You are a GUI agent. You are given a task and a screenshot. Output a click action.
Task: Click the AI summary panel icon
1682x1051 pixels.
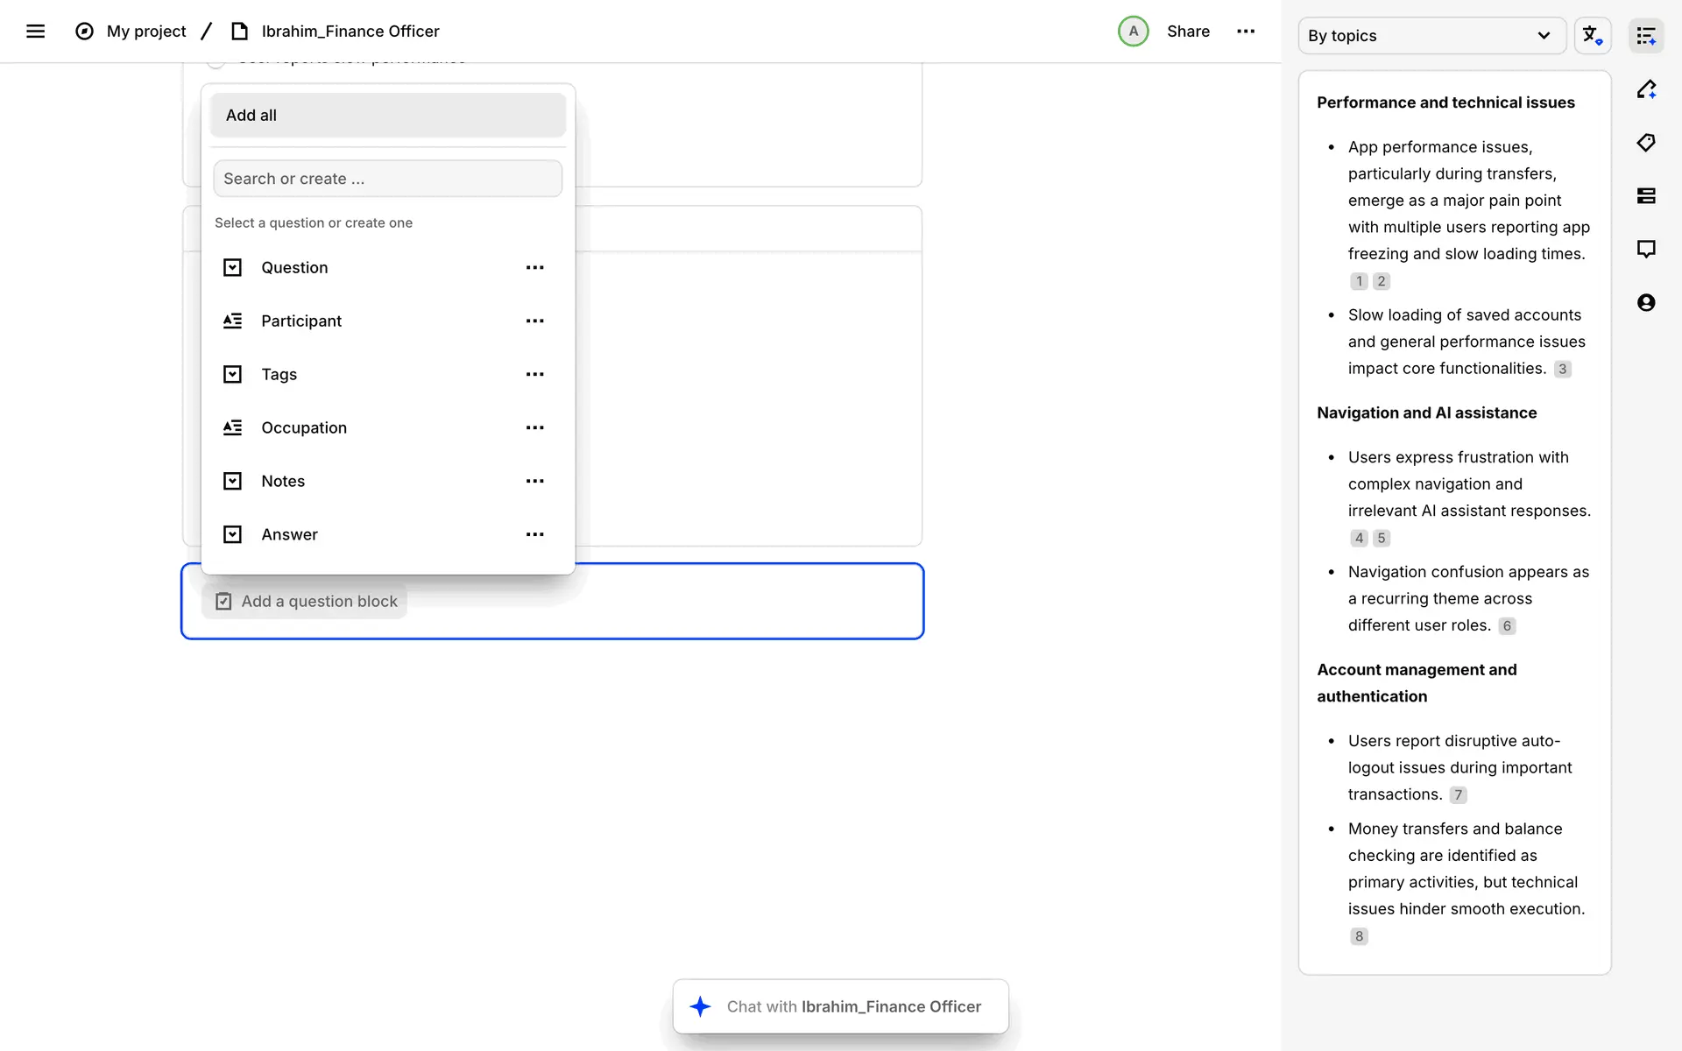tap(1646, 36)
